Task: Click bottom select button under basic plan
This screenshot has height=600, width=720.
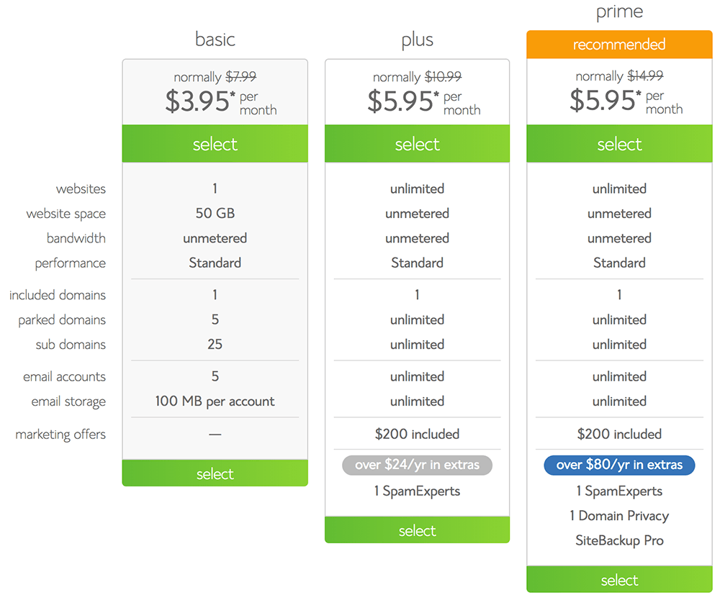Action: 215,473
